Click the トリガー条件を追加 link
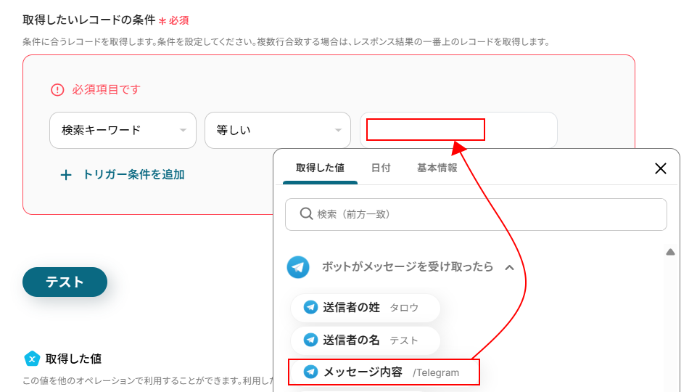 click(x=133, y=174)
